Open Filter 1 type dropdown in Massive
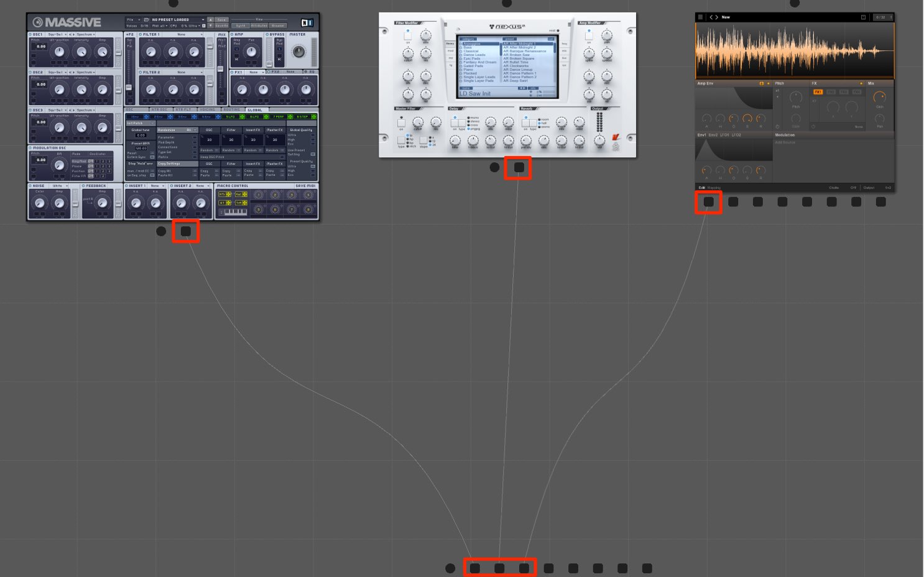Image resolution: width=924 pixels, height=577 pixels. [x=183, y=35]
